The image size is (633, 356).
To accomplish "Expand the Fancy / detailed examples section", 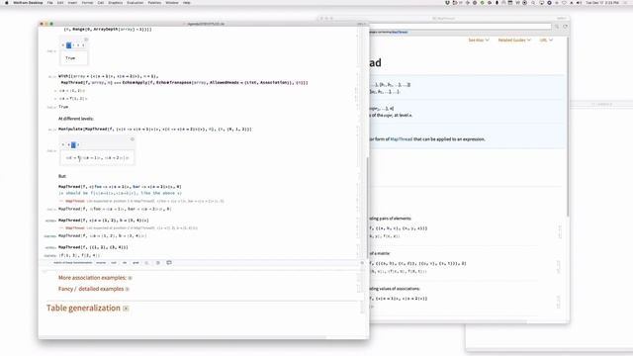I will click(x=128, y=289).
